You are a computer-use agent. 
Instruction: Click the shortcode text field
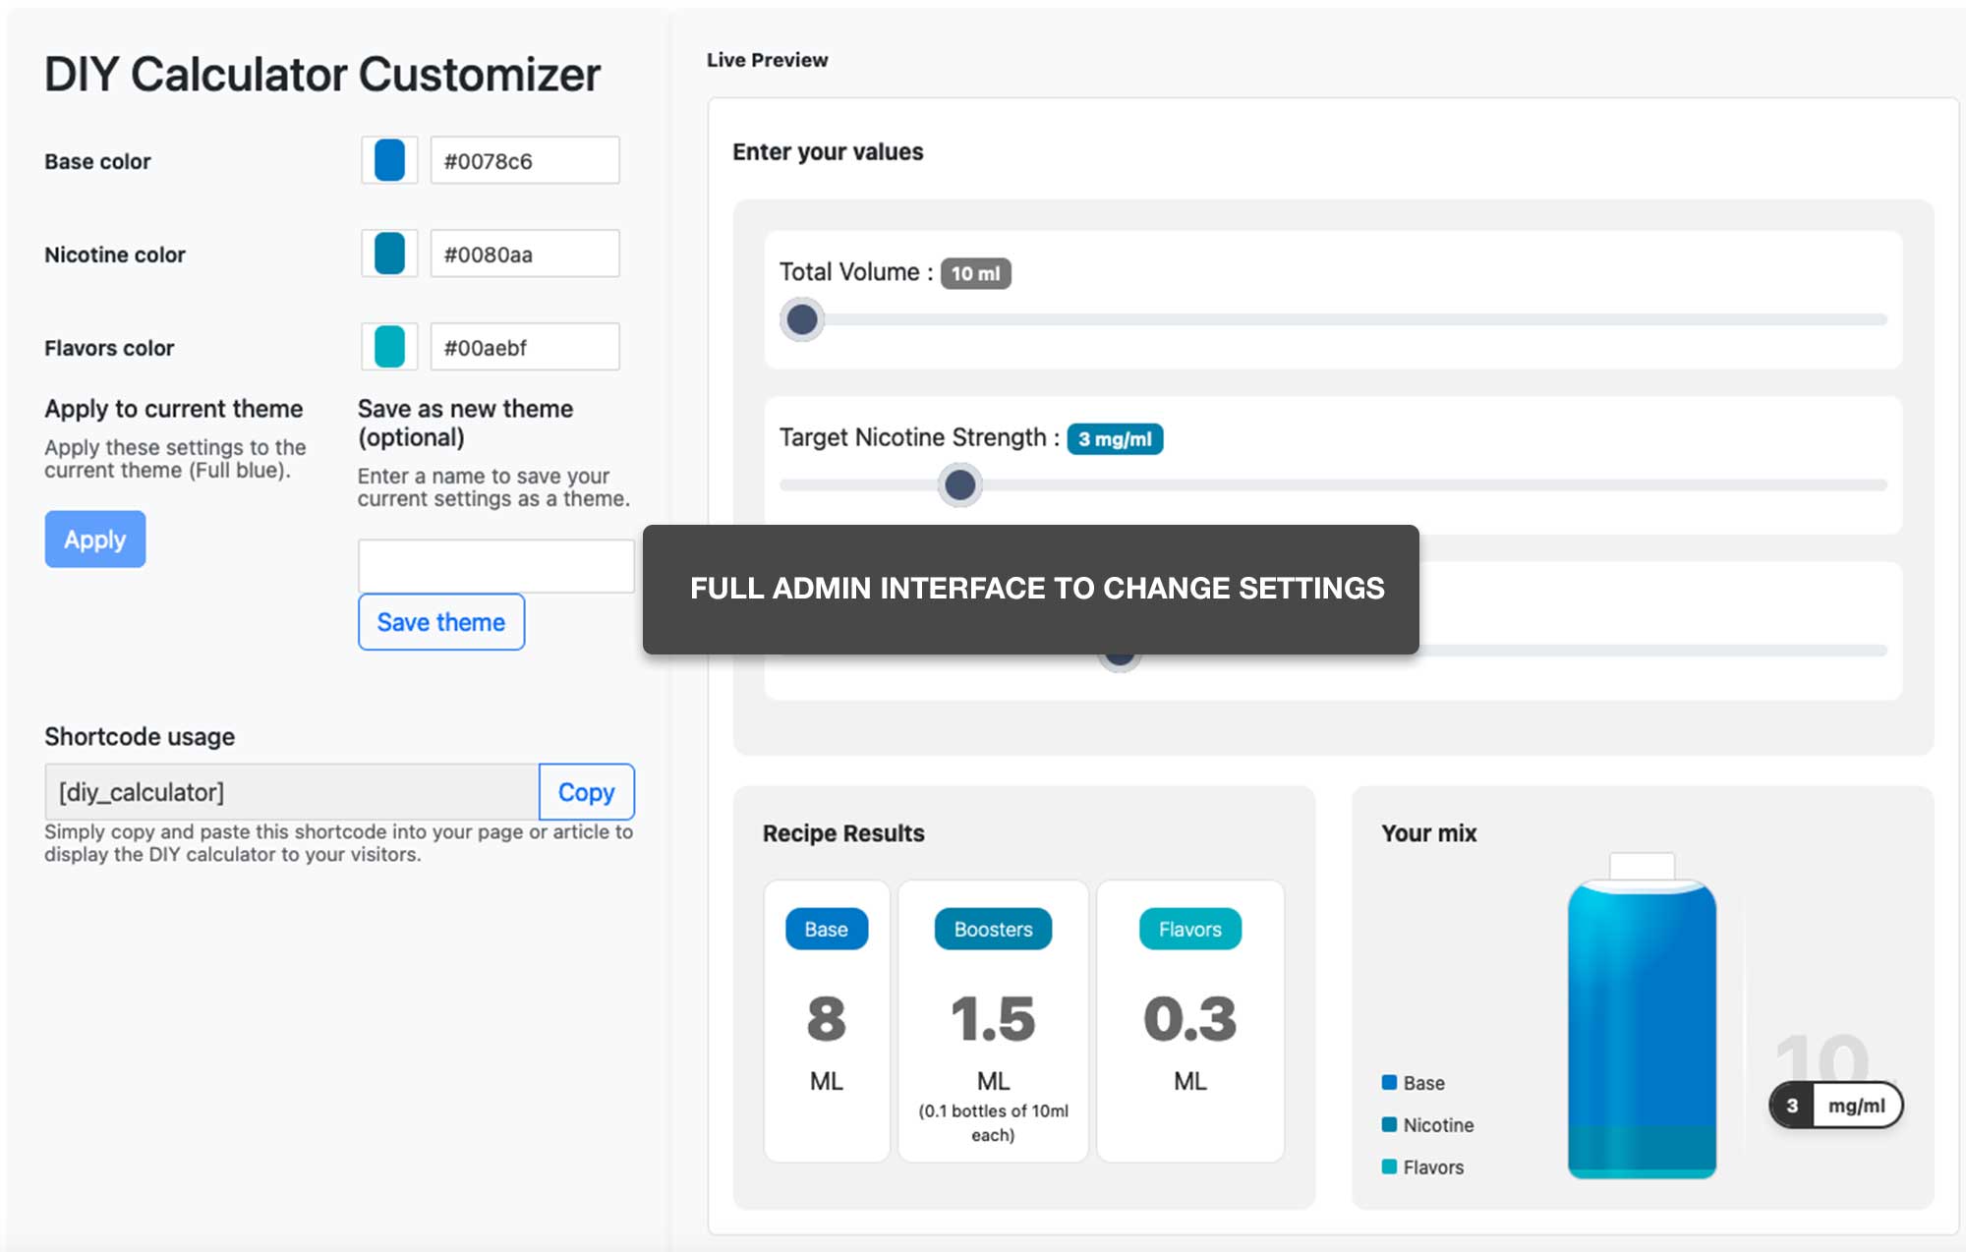coord(292,792)
